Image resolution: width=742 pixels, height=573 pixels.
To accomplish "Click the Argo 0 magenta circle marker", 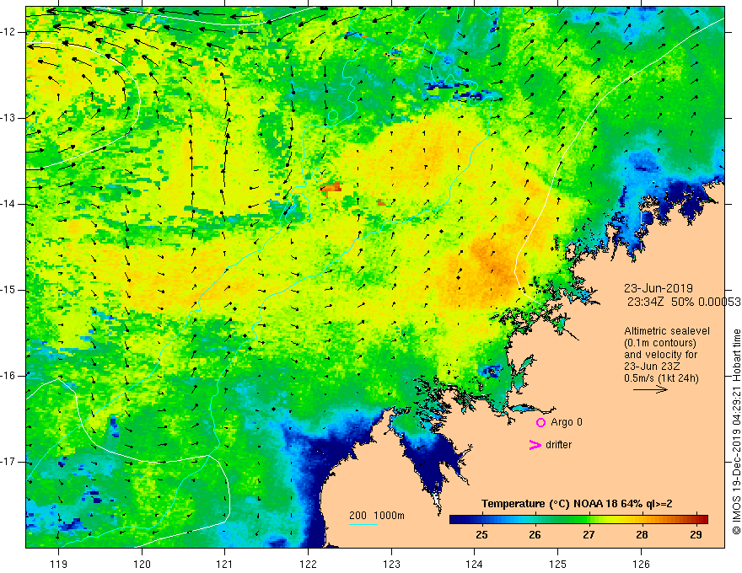I will tap(540, 423).
